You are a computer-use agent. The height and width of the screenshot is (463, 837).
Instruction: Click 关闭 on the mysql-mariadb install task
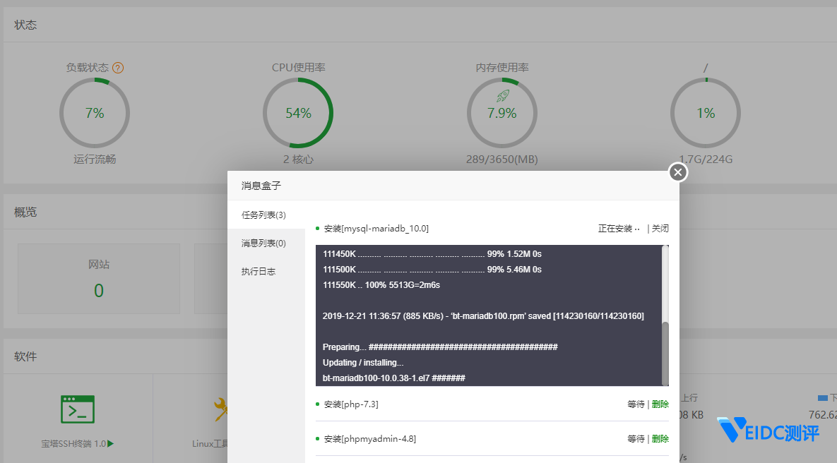tap(660, 229)
